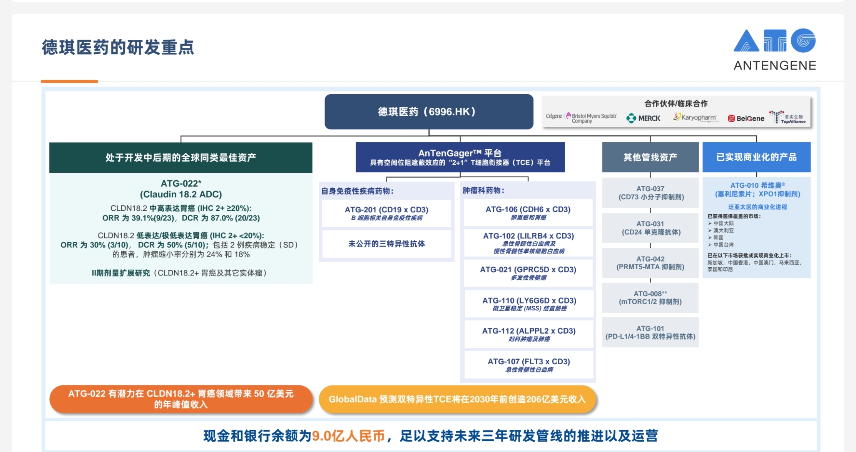
Task: Click the 合作伙伴/临床合作 heading
Action: [676, 103]
